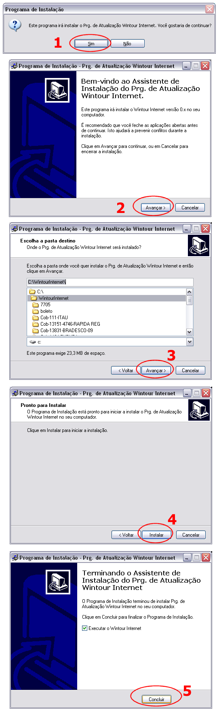Click the Não button
Image resolution: width=217 pixels, height=714 pixels.
coord(127,44)
